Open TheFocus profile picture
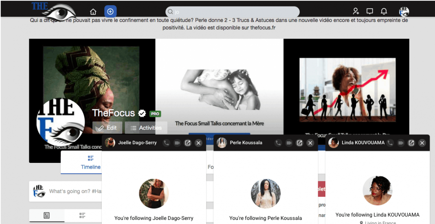This screenshot has width=435, height=224. [x=60, y=121]
